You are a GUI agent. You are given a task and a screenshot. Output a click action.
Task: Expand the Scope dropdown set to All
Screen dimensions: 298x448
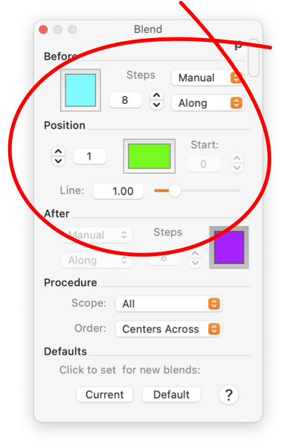click(168, 304)
